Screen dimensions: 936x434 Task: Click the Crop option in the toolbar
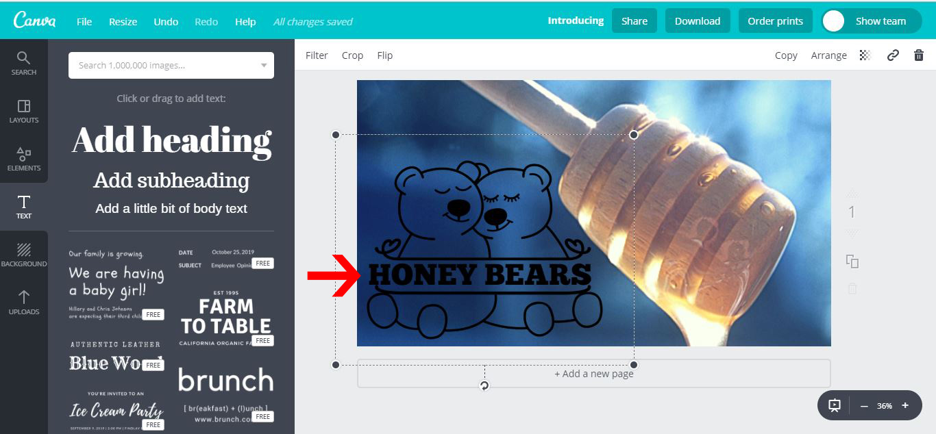352,55
